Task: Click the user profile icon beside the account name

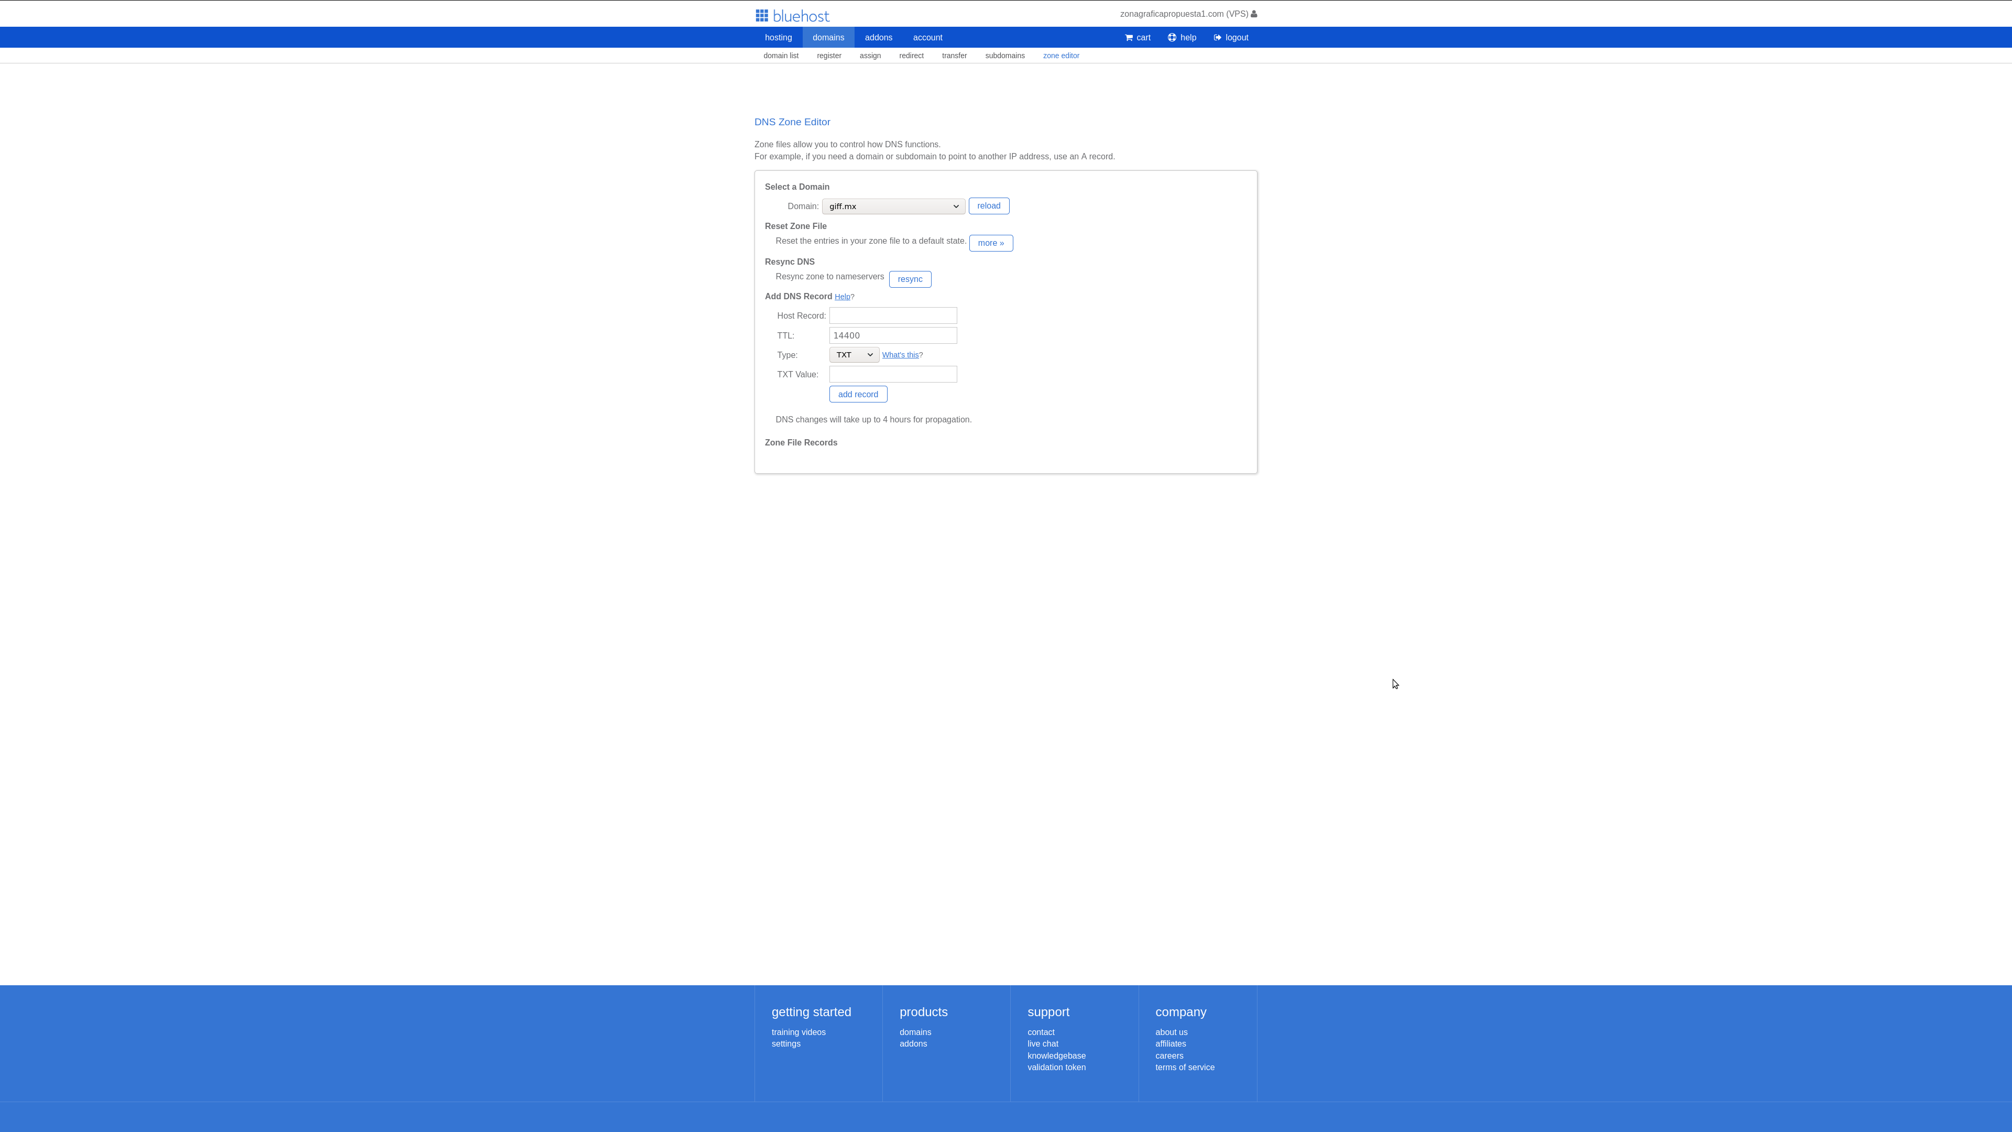Action: [1254, 14]
